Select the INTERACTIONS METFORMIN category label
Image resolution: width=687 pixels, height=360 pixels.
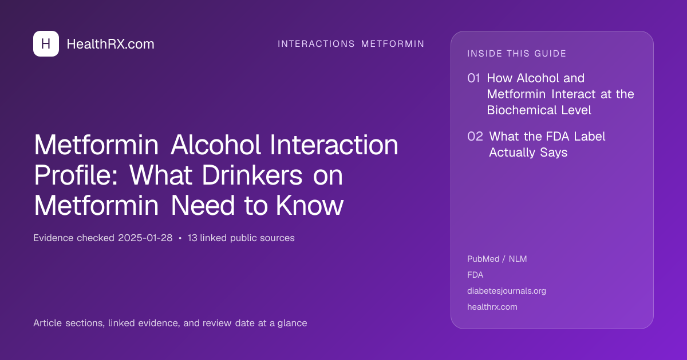(351, 43)
